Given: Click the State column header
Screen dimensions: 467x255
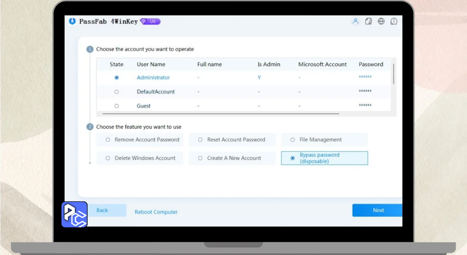Looking at the screenshot, I should pos(117,64).
